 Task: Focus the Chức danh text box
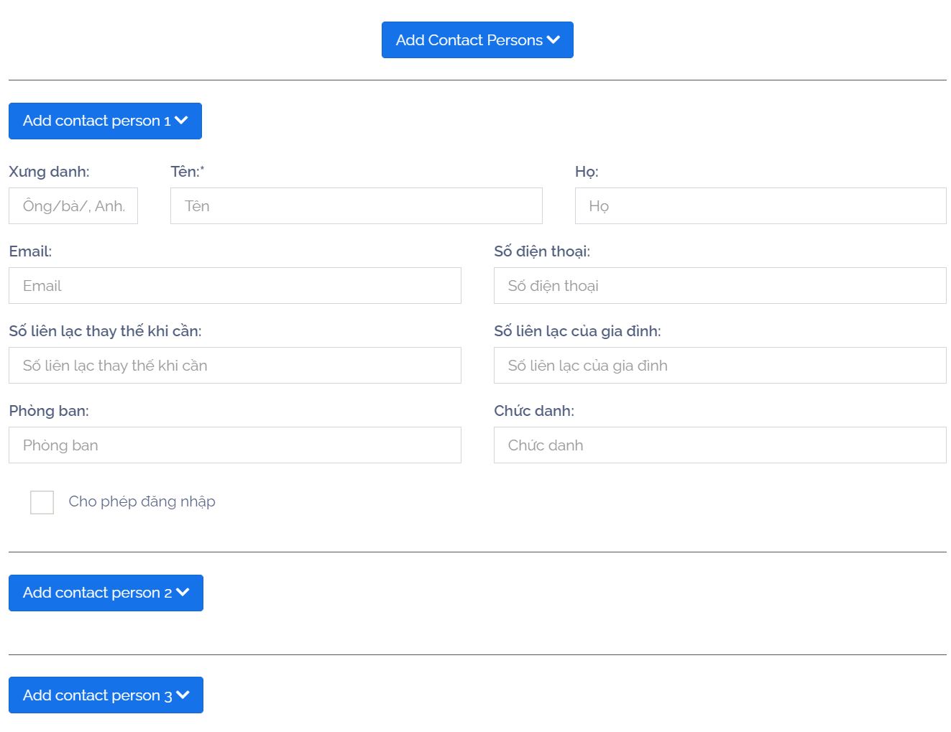[720, 445]
